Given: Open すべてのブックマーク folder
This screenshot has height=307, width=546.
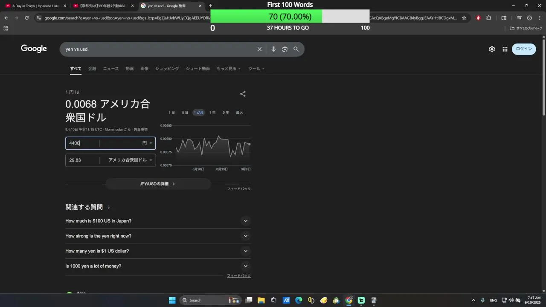Looking at the screenshot, I should click(x=526, y=28).
